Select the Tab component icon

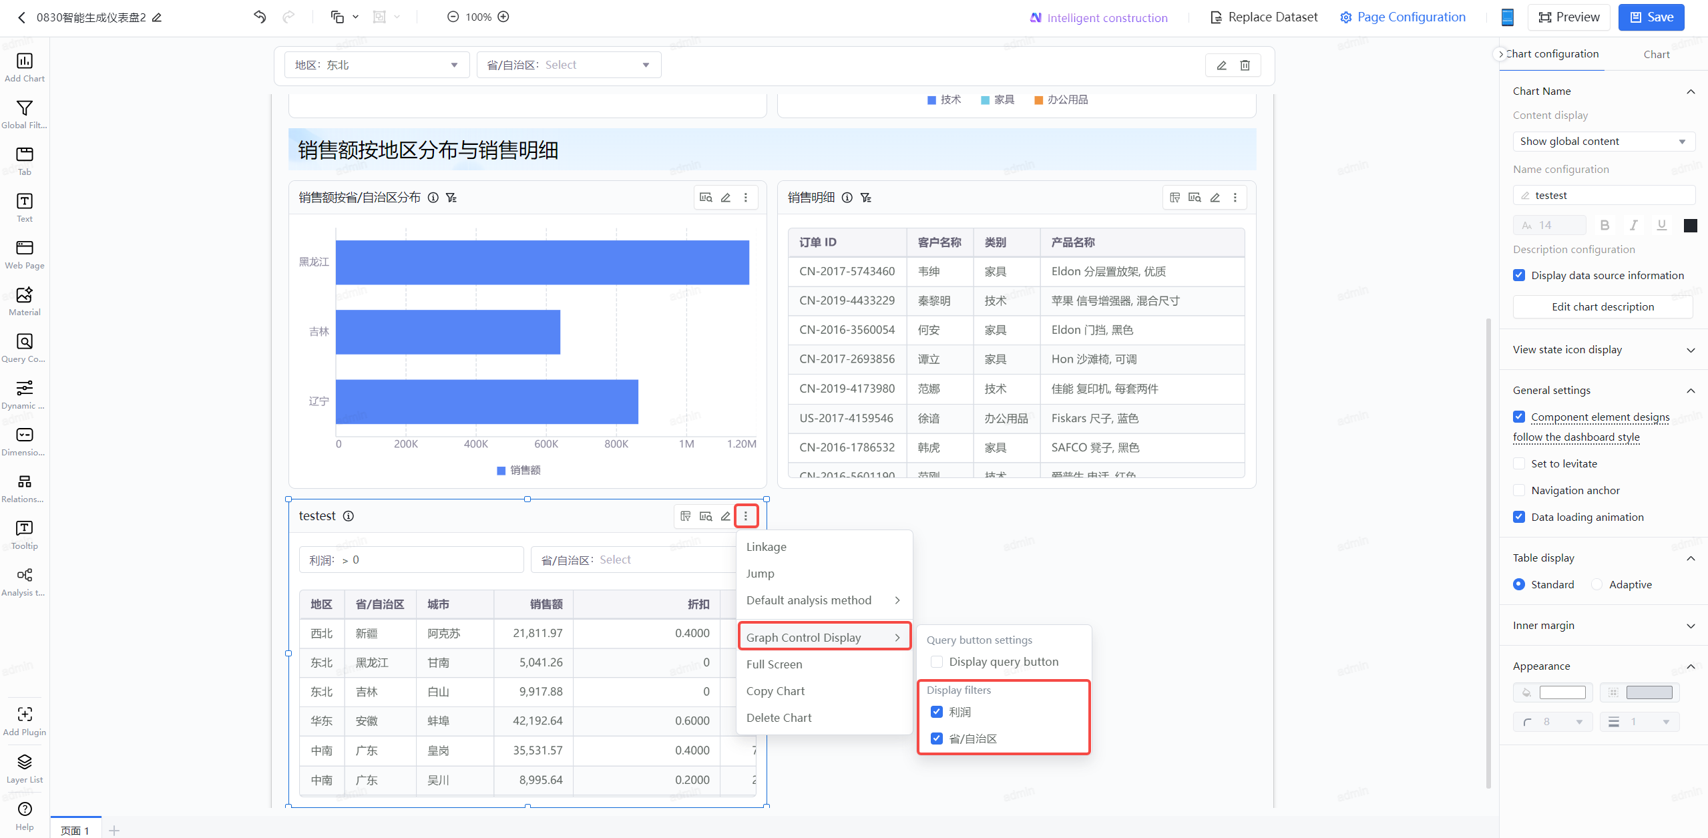tap(25, 155)
